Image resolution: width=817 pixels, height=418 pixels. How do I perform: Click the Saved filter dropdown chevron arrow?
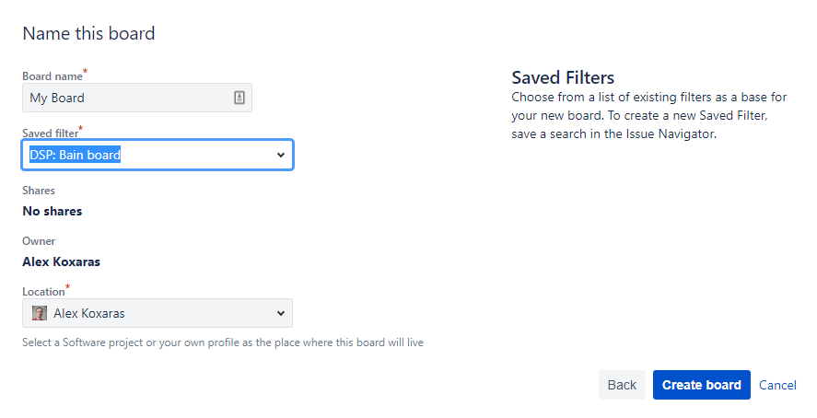click(281, 155)
